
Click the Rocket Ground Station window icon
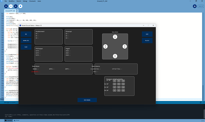[x=20, y=26]
